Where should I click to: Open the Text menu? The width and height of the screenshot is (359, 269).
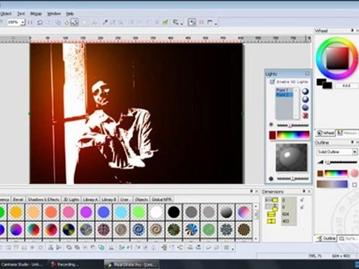point(21,13)
